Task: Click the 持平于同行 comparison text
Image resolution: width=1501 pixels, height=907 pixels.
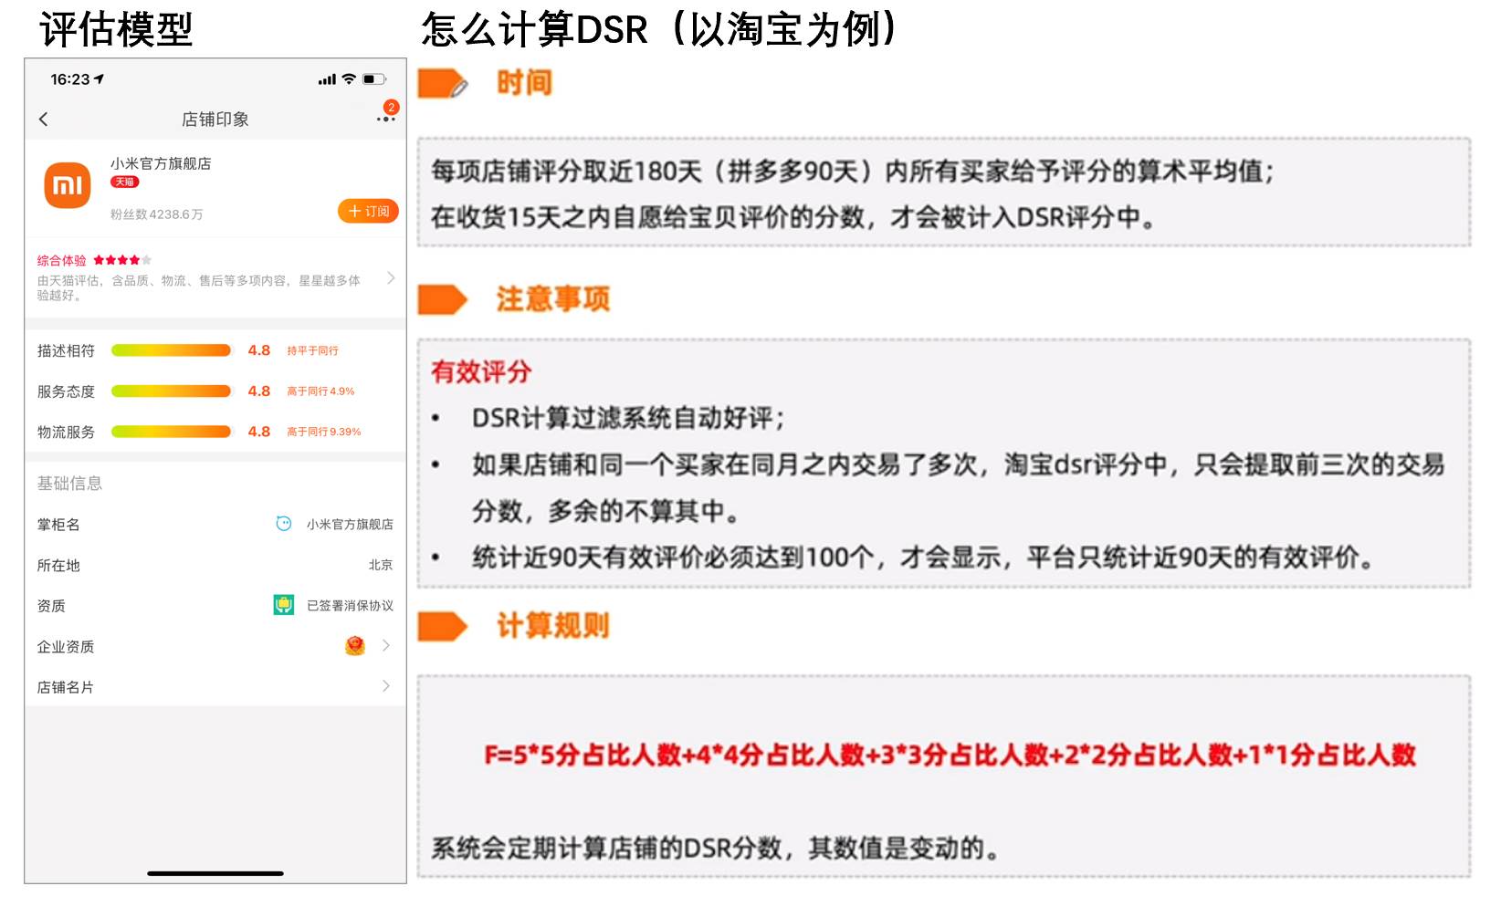Action: (312, 350)
